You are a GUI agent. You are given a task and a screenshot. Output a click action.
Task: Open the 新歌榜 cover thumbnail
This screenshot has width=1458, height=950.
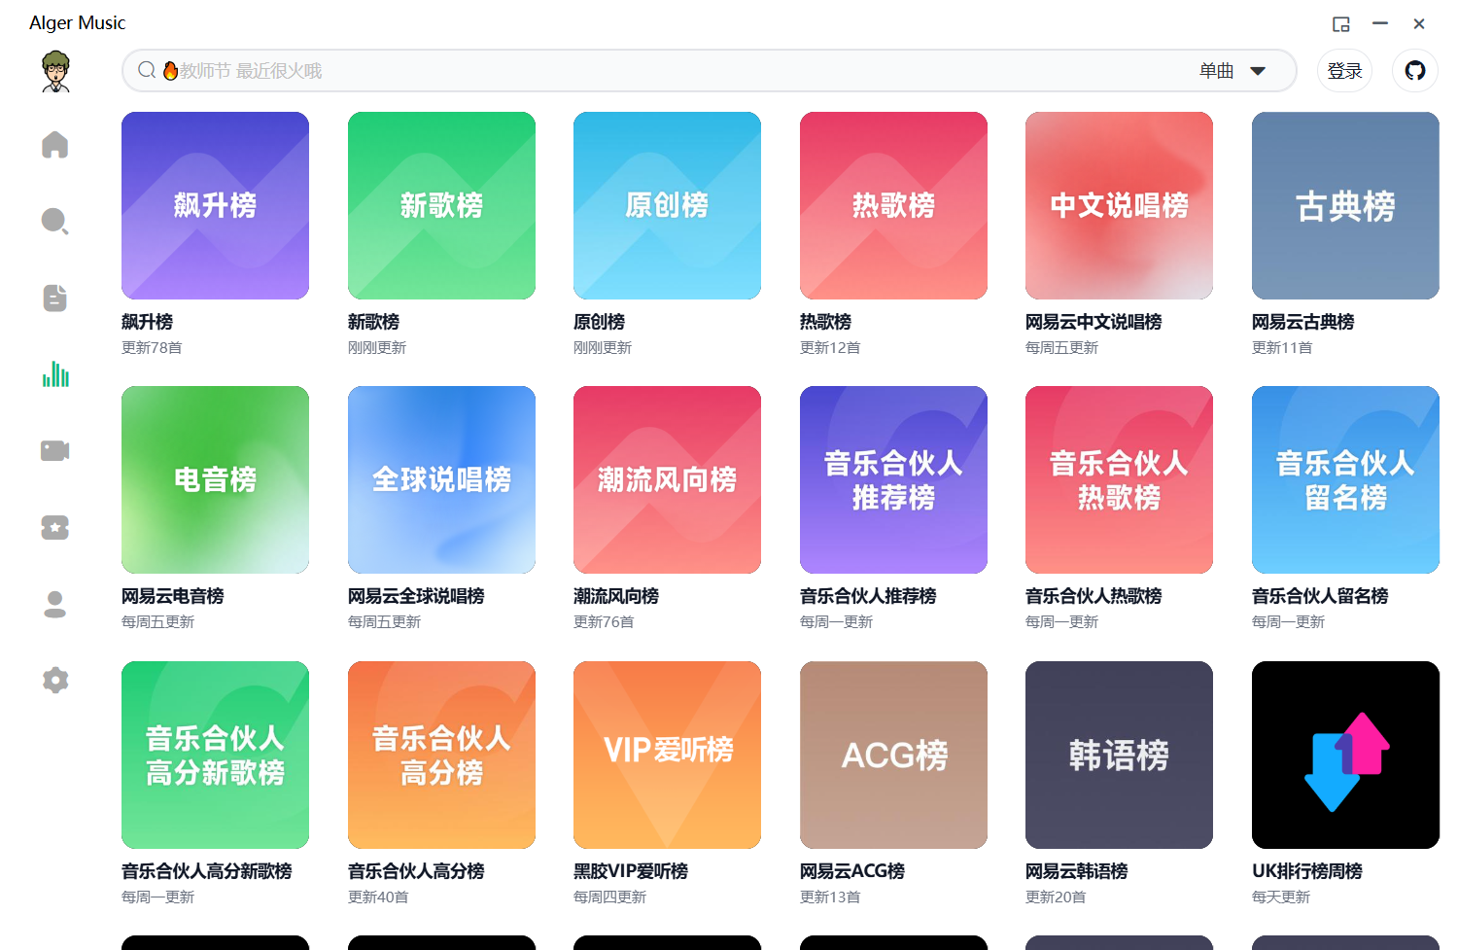click(441, 205)
